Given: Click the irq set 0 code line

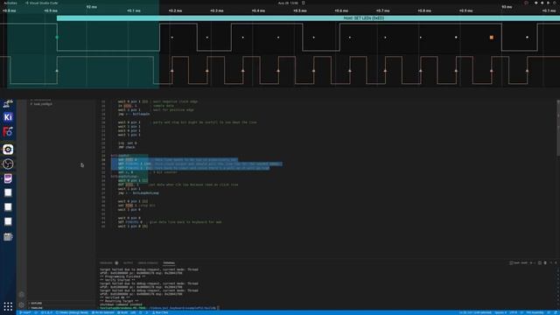Looking at the screenshot, I should 127,143.
